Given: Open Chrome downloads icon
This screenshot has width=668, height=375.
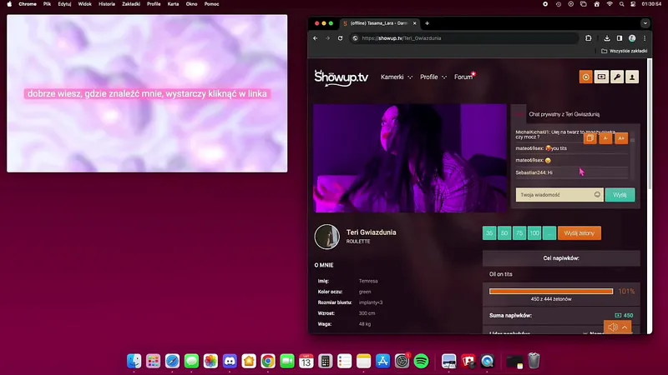Looking at the screenshot, I should pyautogui.click(x=607, y=38).
